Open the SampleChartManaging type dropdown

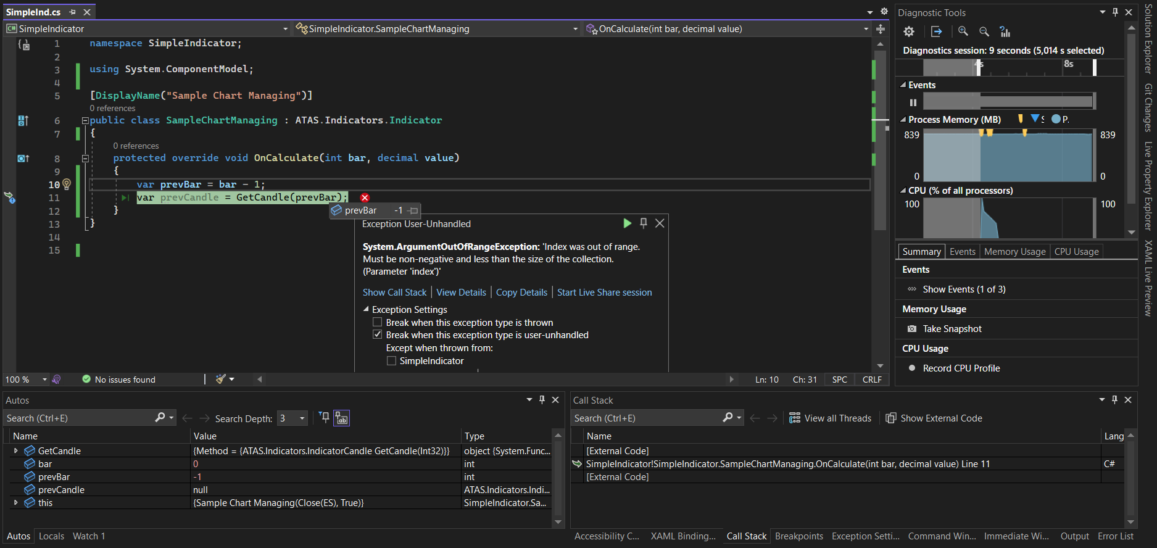click(x=575, y=29)
